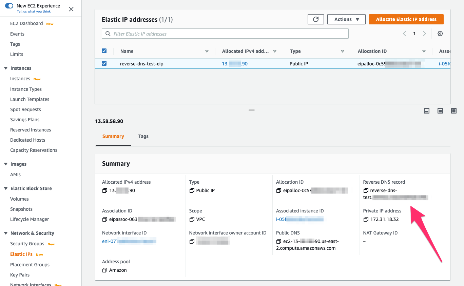Copy the Association ID value
464x286 pixels.
tap(104, 220)
